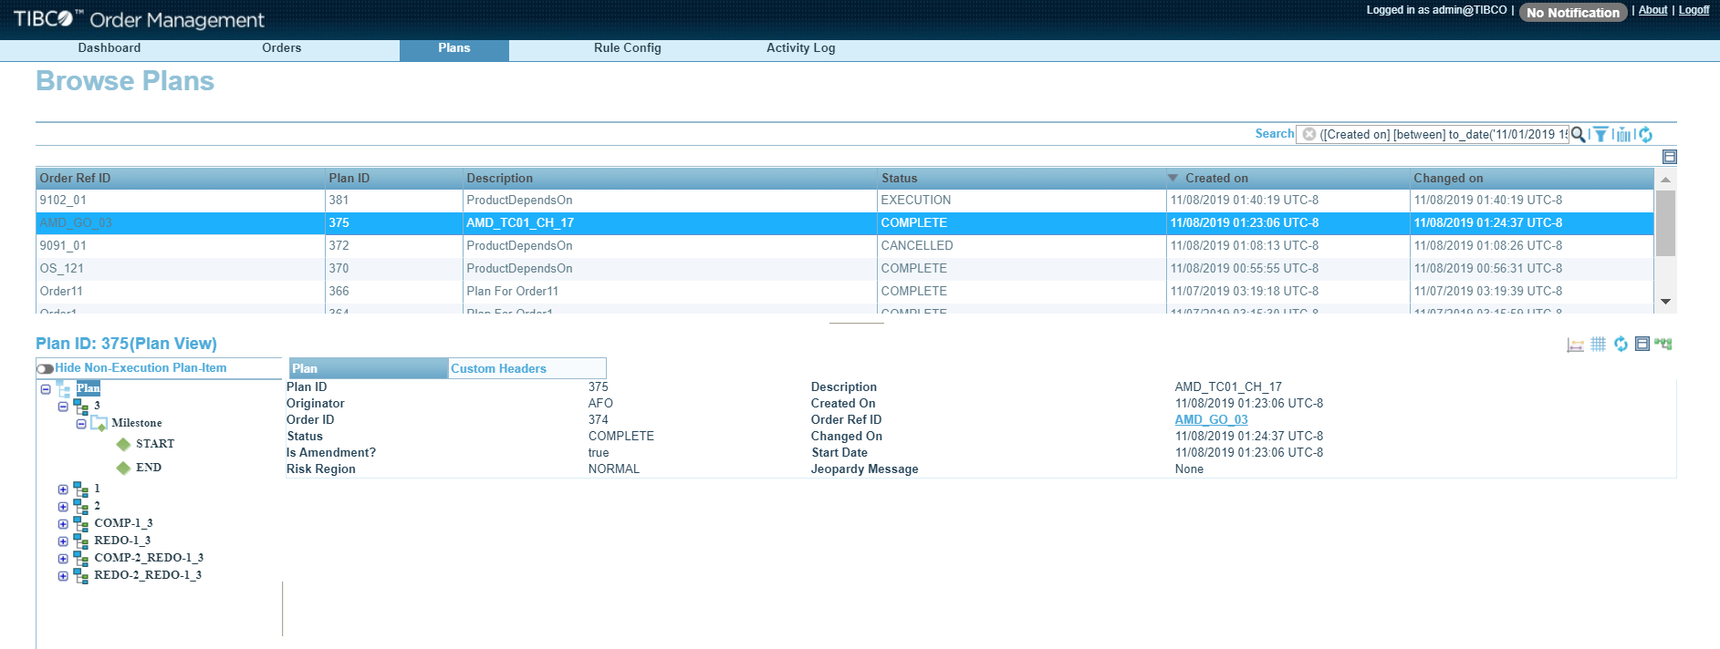Image resolution: width=1720 pixels, height=649 pixels.
Task: Click the No Notification button
Action: (x=1572, y=13)
